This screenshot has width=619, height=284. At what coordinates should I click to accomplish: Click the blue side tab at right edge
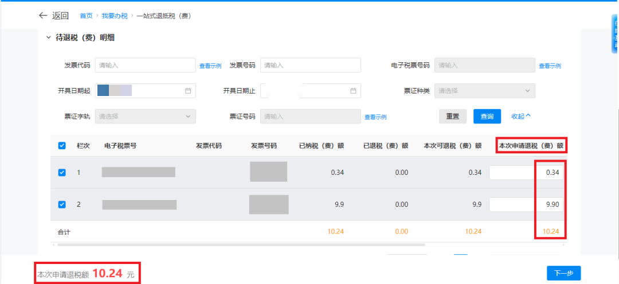pyautogui.click(x=615, y=34)
